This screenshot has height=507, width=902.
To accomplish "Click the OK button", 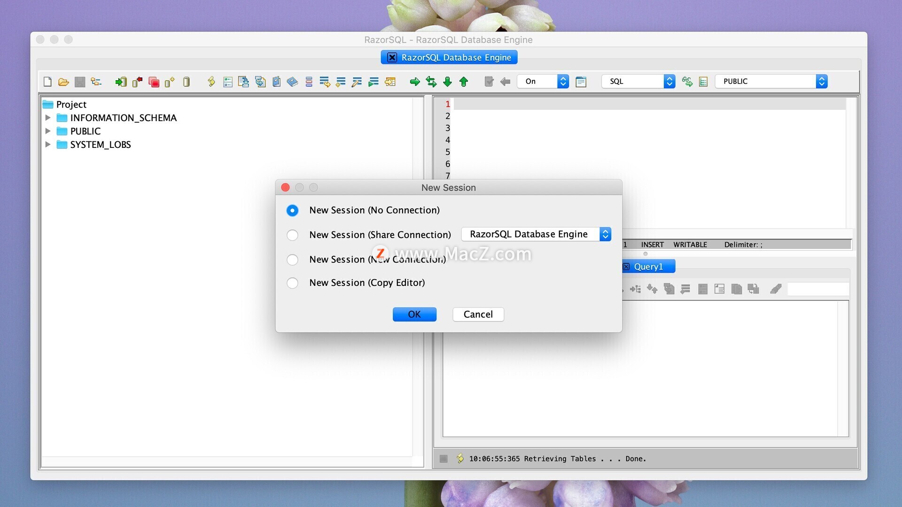I will point(414,315).
